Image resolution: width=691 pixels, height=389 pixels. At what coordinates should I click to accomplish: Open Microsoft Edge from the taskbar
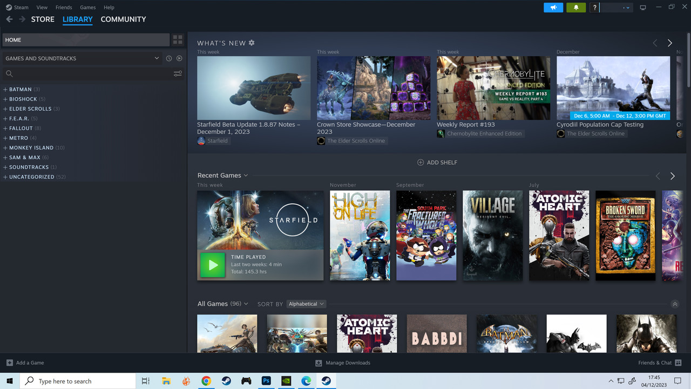click(306, 381)
